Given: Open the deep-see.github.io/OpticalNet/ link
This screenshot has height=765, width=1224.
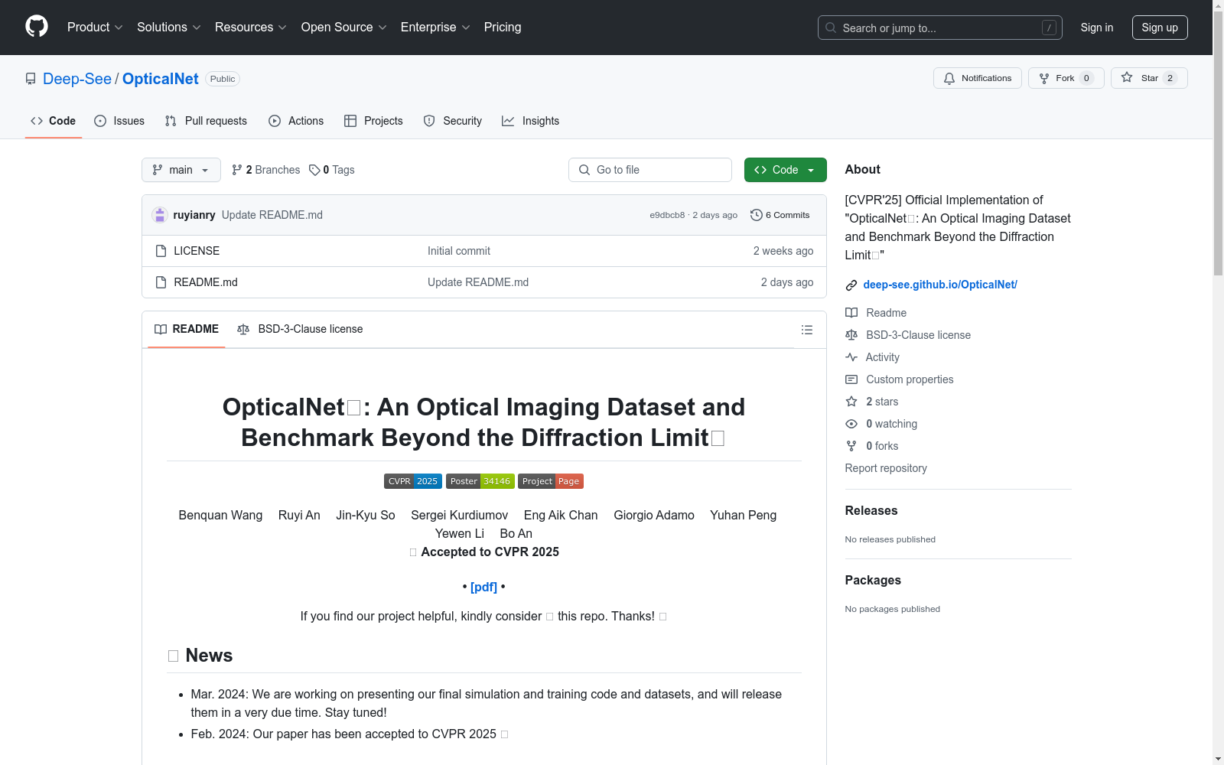Looking at the screenshot, I should click(940, 285).
